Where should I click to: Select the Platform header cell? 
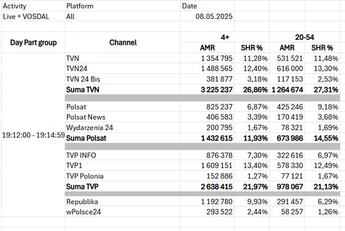[x=80, y=6]
